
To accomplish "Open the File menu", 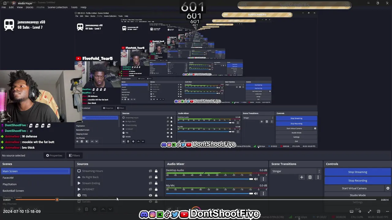I will (x=4, y=7).
